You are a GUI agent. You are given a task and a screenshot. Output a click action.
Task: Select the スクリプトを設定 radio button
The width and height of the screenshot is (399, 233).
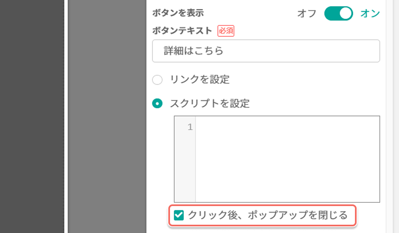157,104
